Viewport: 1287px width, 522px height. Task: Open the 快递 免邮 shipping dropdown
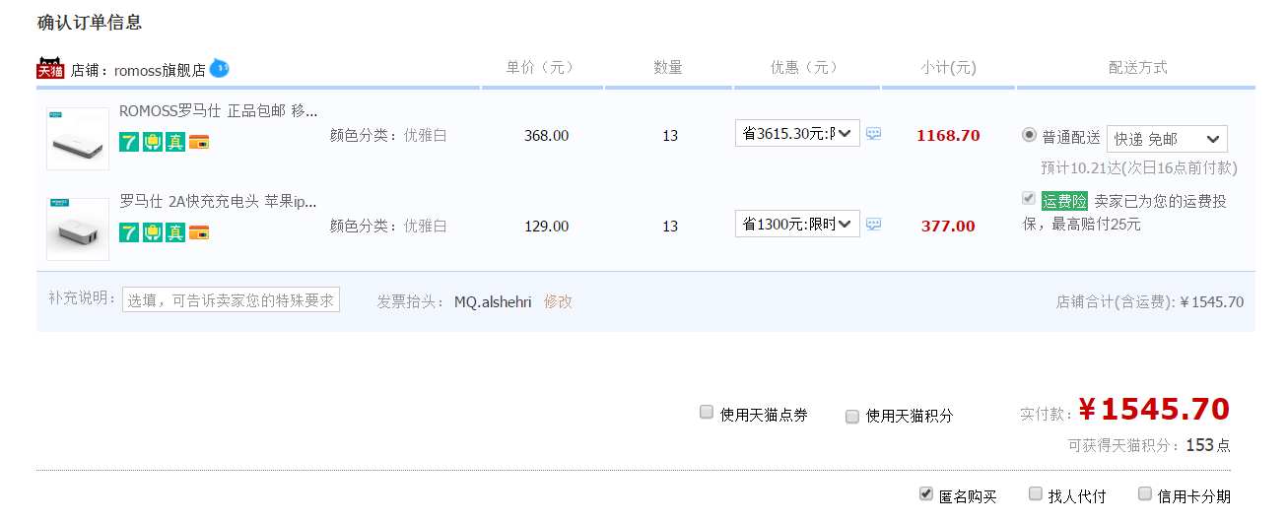pos(1167,139)
